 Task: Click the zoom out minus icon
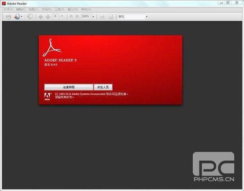click(71, 17)
